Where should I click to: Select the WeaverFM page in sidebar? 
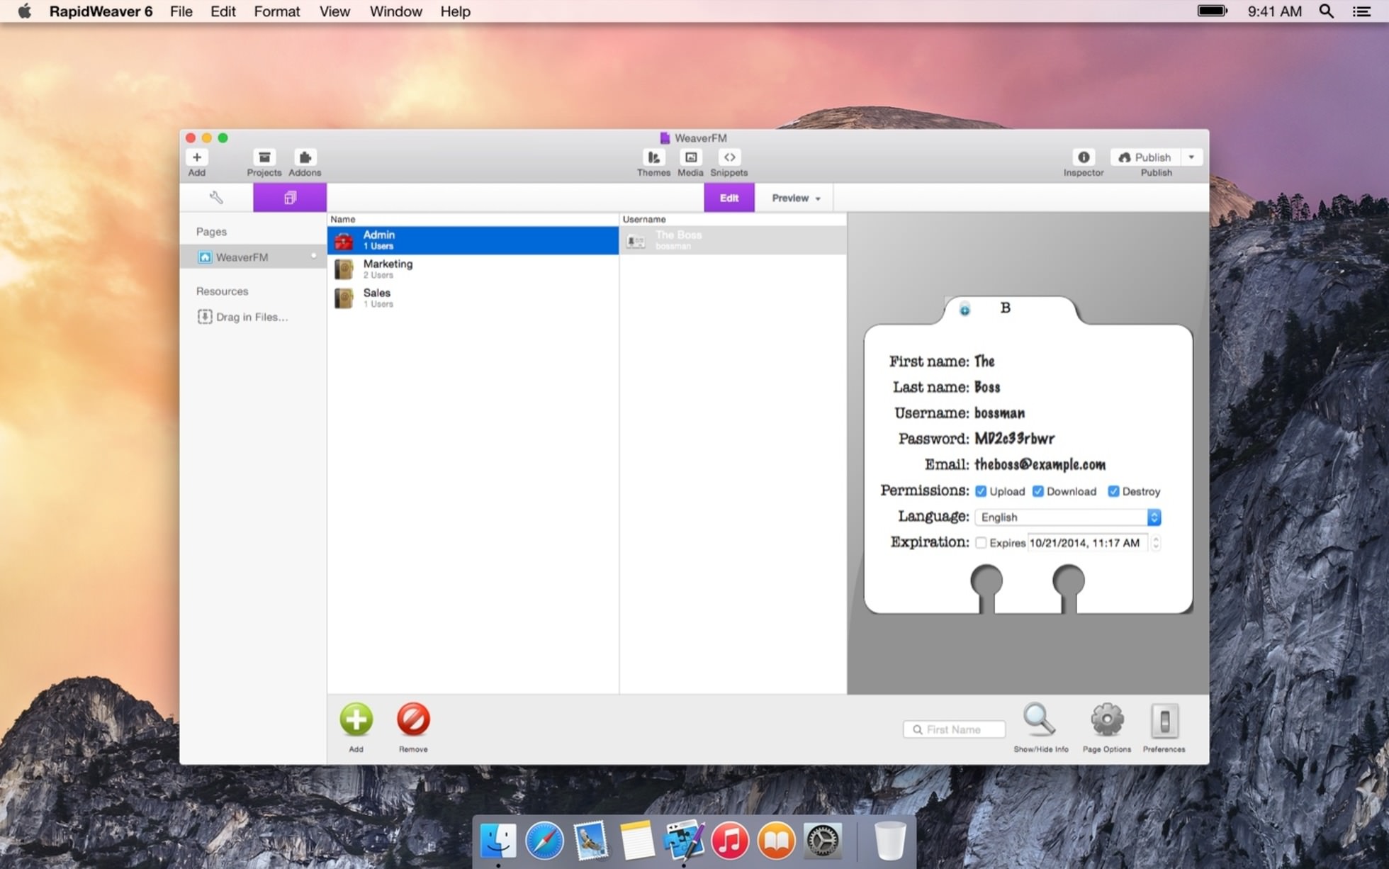point(253,257)
